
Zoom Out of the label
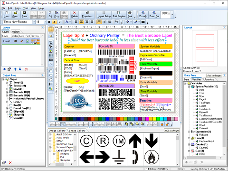click(154, 15)
